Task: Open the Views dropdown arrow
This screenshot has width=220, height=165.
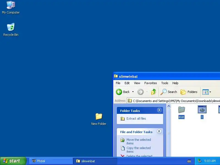Action: click(210, 92)
